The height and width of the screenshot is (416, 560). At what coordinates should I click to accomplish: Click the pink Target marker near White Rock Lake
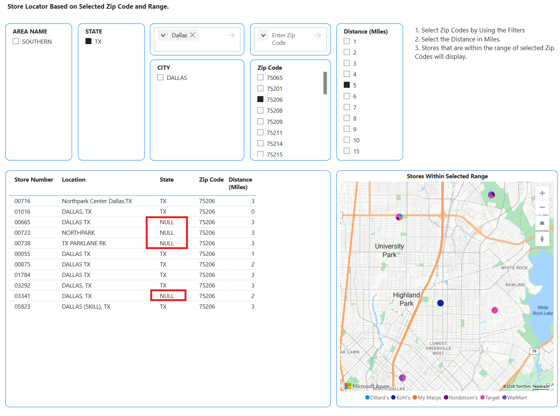pos(494,310)
